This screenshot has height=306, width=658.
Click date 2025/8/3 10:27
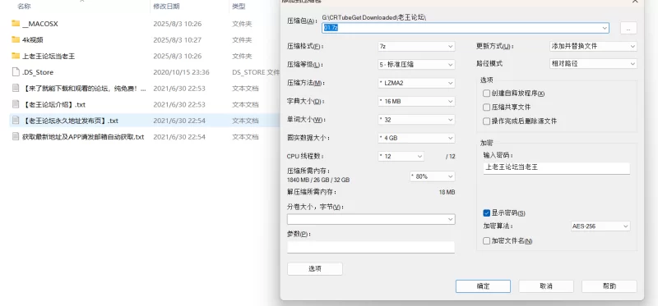coord(178,39)
